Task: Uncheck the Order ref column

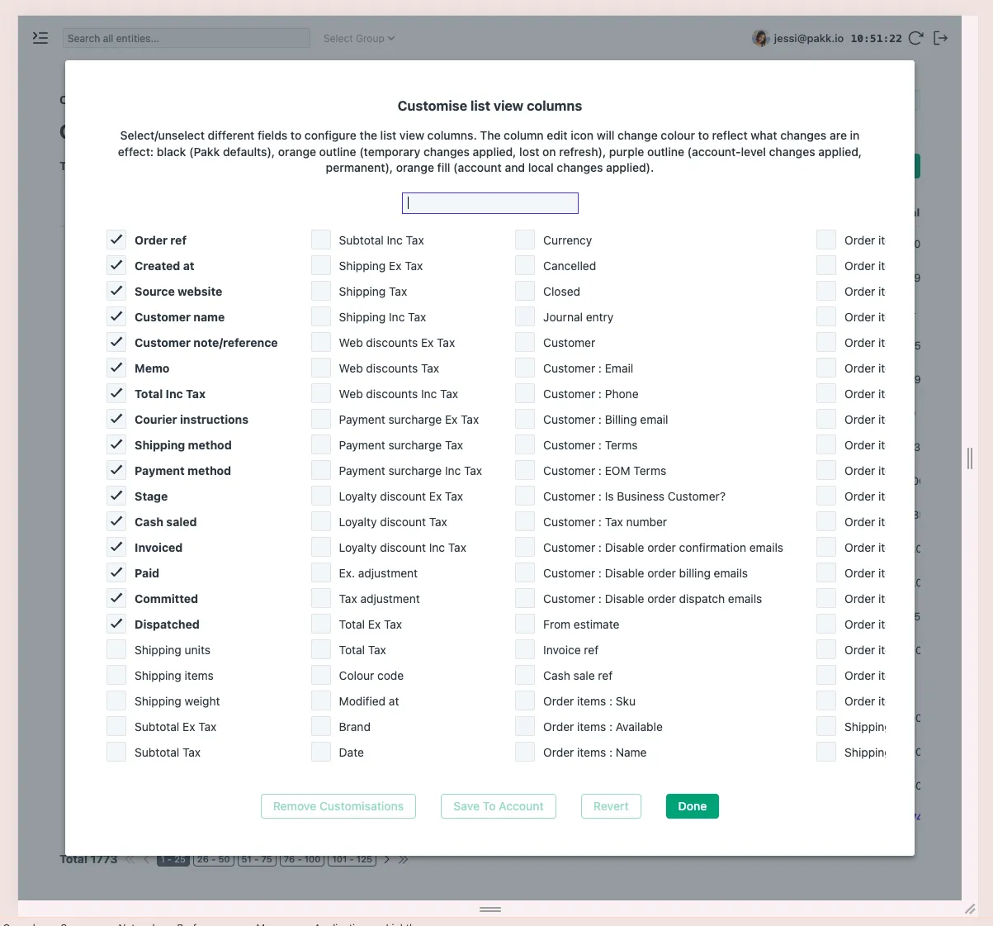Action: pyautogui.click(x=116, y=240)
